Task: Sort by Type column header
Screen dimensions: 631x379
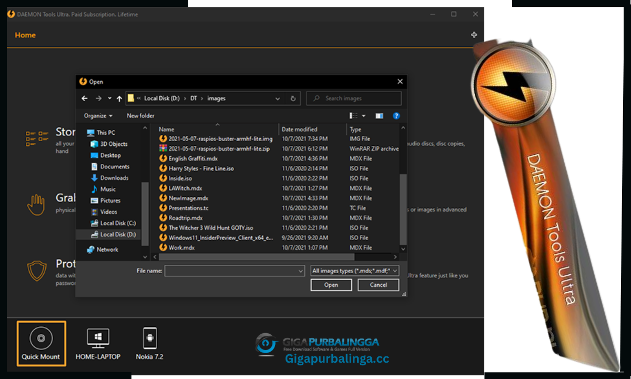Action: click(x=355, y=129)
